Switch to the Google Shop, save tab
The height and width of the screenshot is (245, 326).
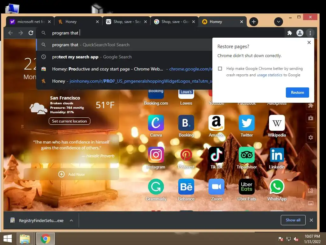click(174, 22)
